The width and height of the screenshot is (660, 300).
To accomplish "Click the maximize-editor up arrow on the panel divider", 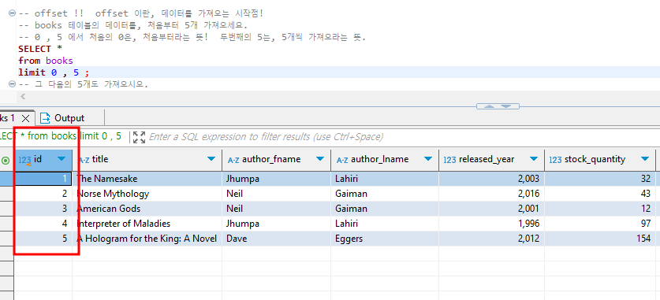I will (x=489, y=107).
